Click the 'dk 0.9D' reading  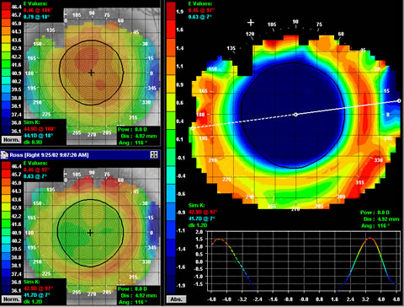(x=33, y=142)
